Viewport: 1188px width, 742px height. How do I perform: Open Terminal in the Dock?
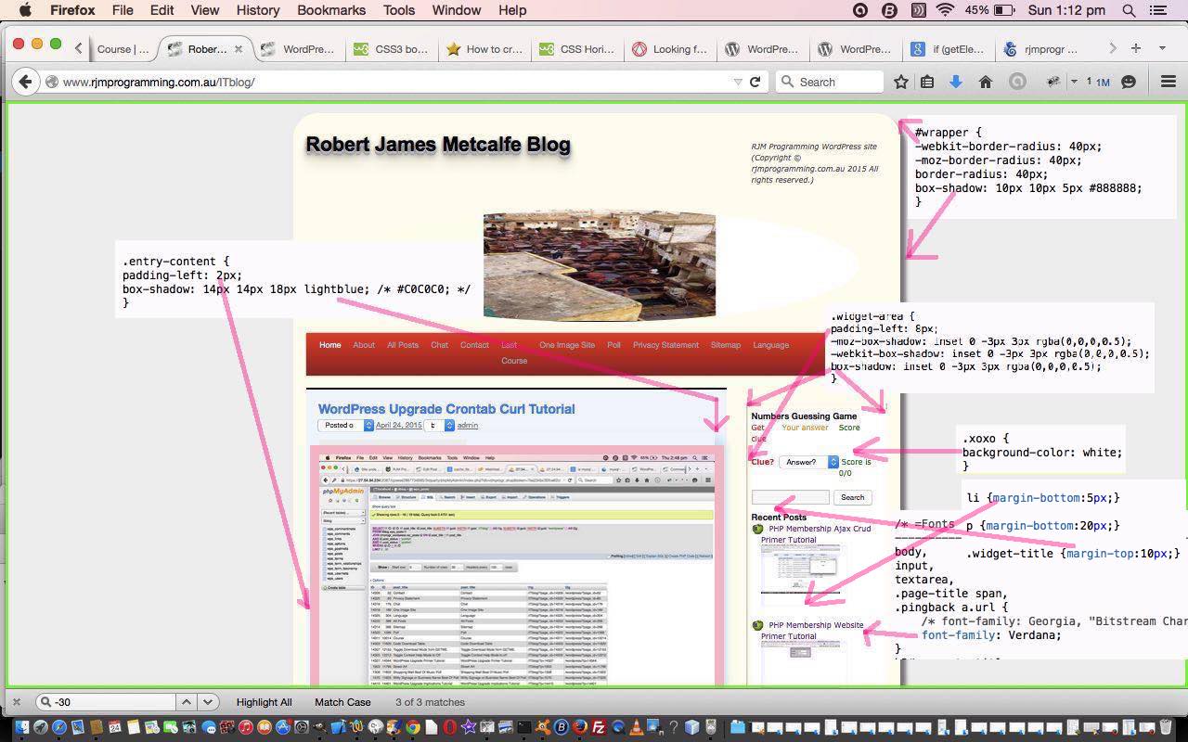(x=524, y=728)
